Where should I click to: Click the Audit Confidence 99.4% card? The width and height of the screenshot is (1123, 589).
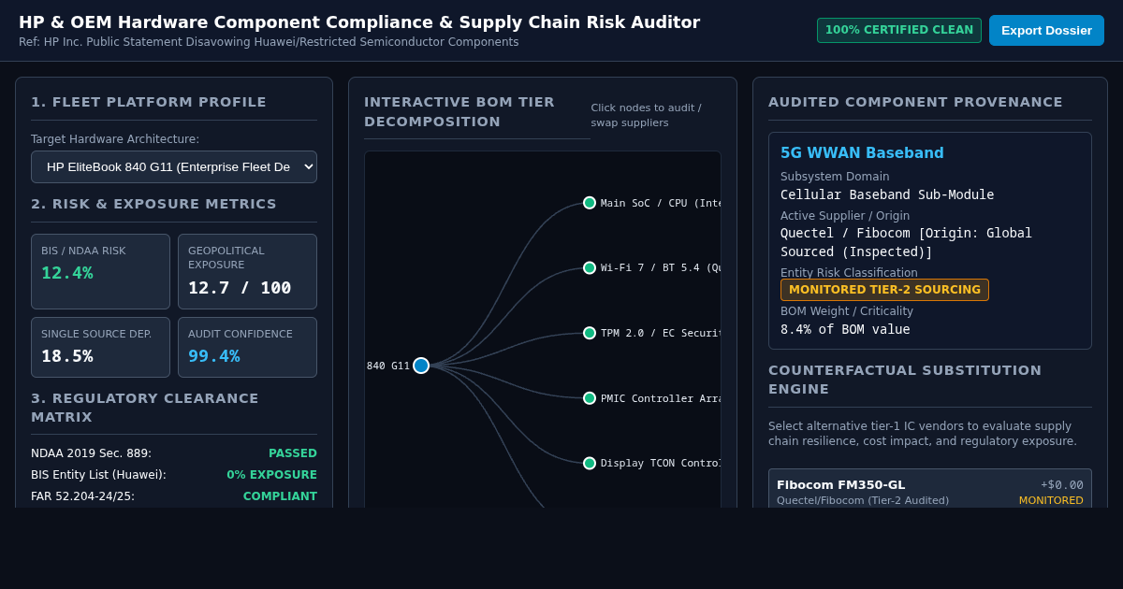(x=247, y=347)
